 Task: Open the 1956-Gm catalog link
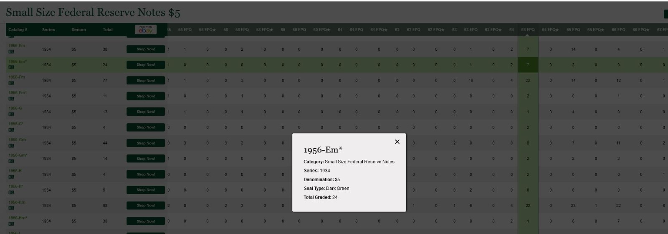click(17, 140)
